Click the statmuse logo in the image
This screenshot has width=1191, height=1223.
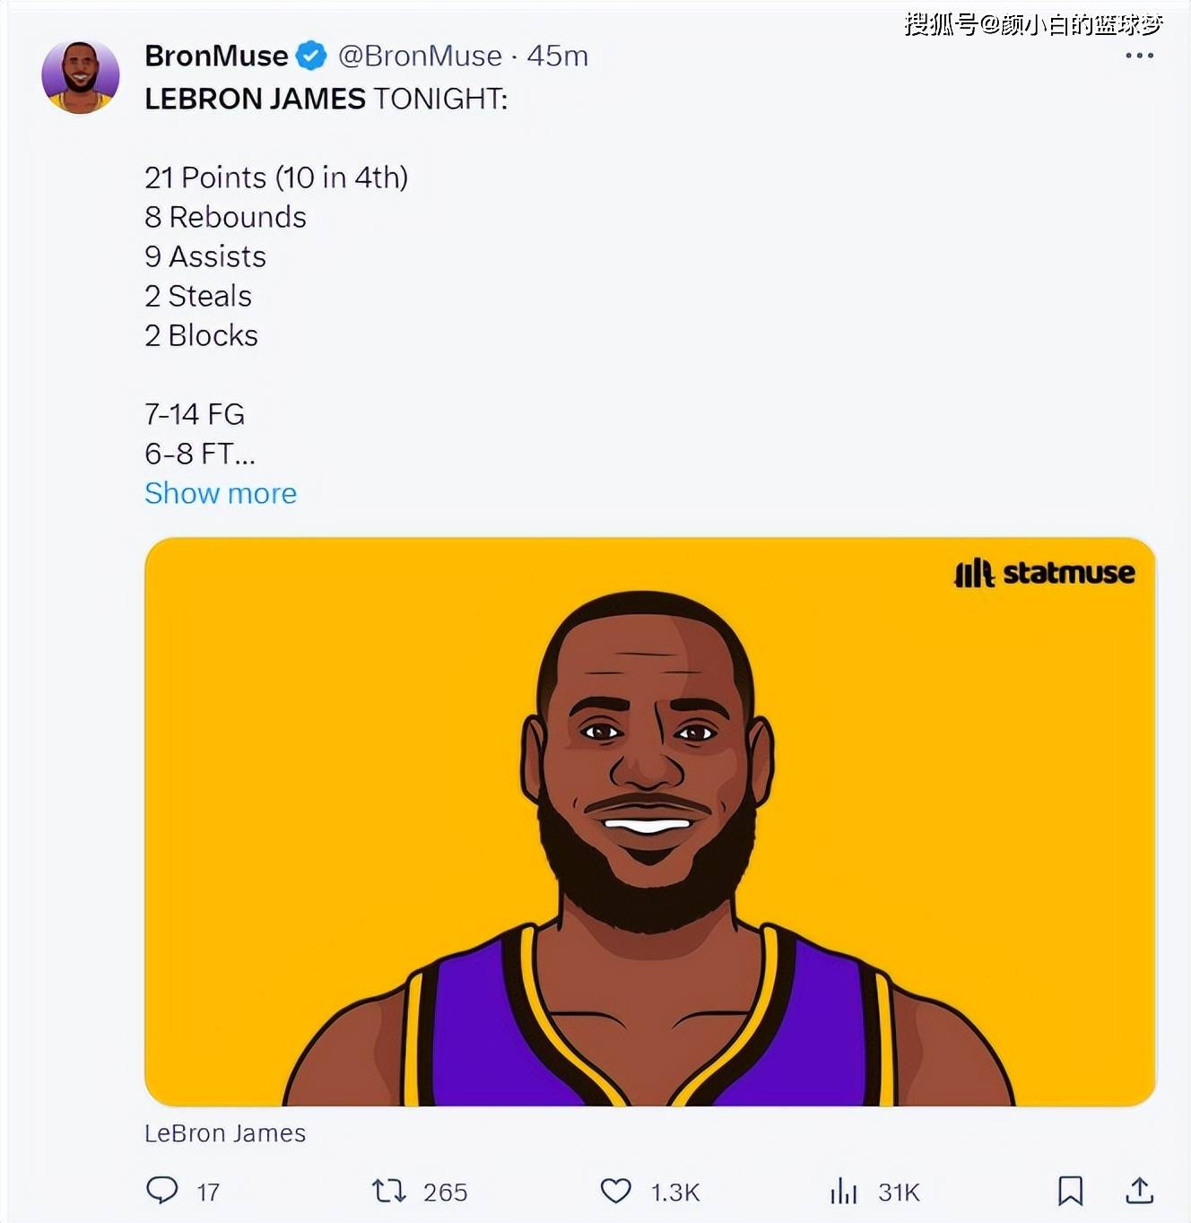click(1045, 573)
